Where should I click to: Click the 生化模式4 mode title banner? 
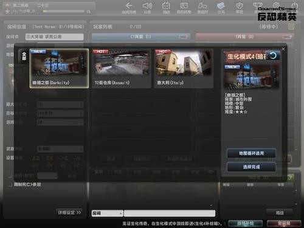click(246, 57)
